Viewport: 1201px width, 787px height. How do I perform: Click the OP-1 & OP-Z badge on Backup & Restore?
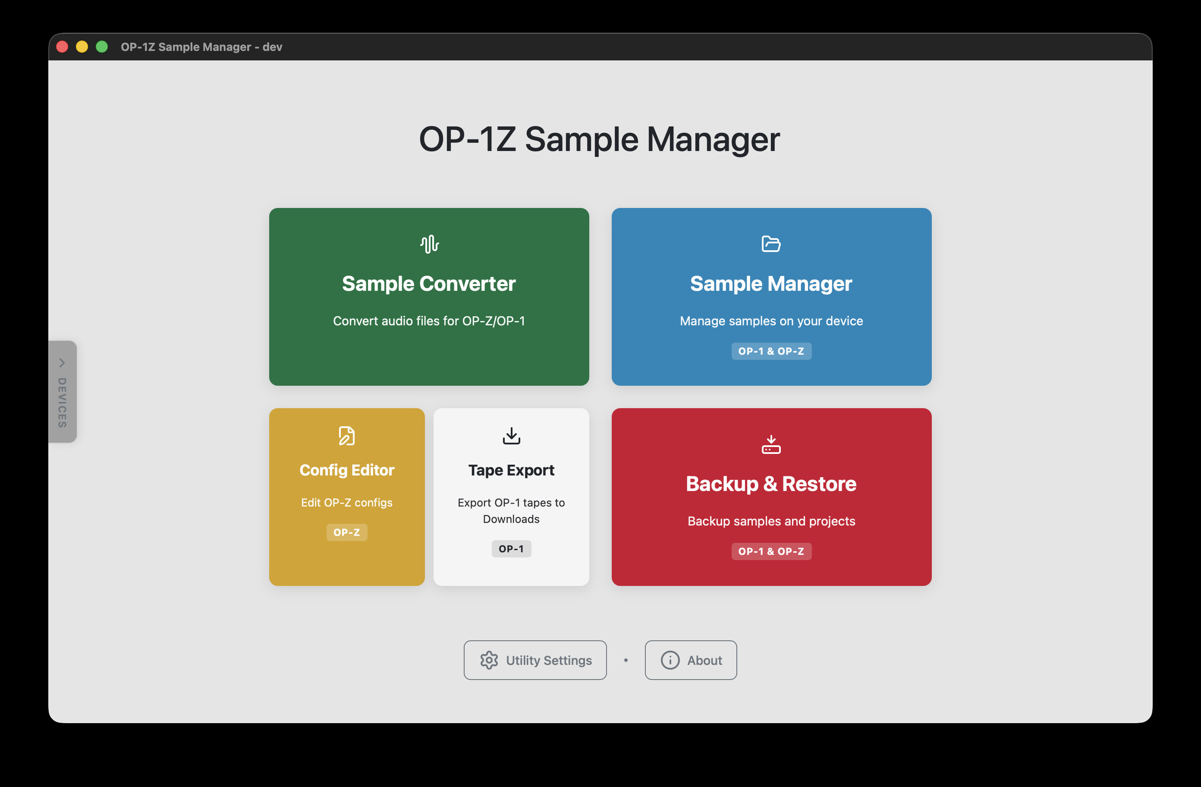(771, 552)
